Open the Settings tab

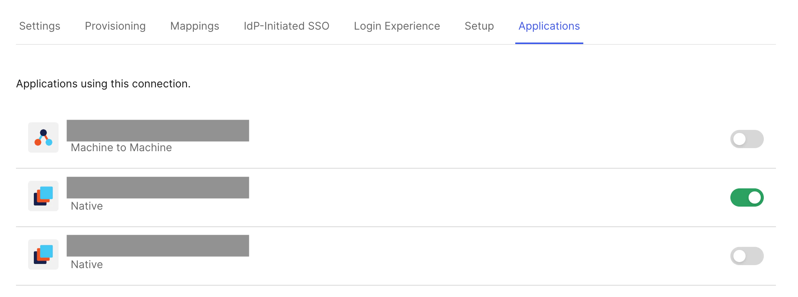(x=40, y=26)
